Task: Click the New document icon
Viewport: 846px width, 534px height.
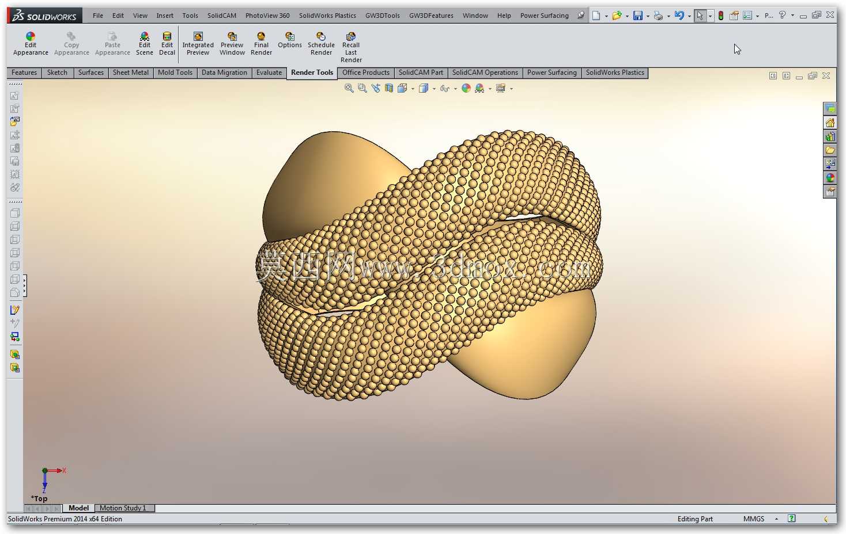Action: tap(596, 16)
